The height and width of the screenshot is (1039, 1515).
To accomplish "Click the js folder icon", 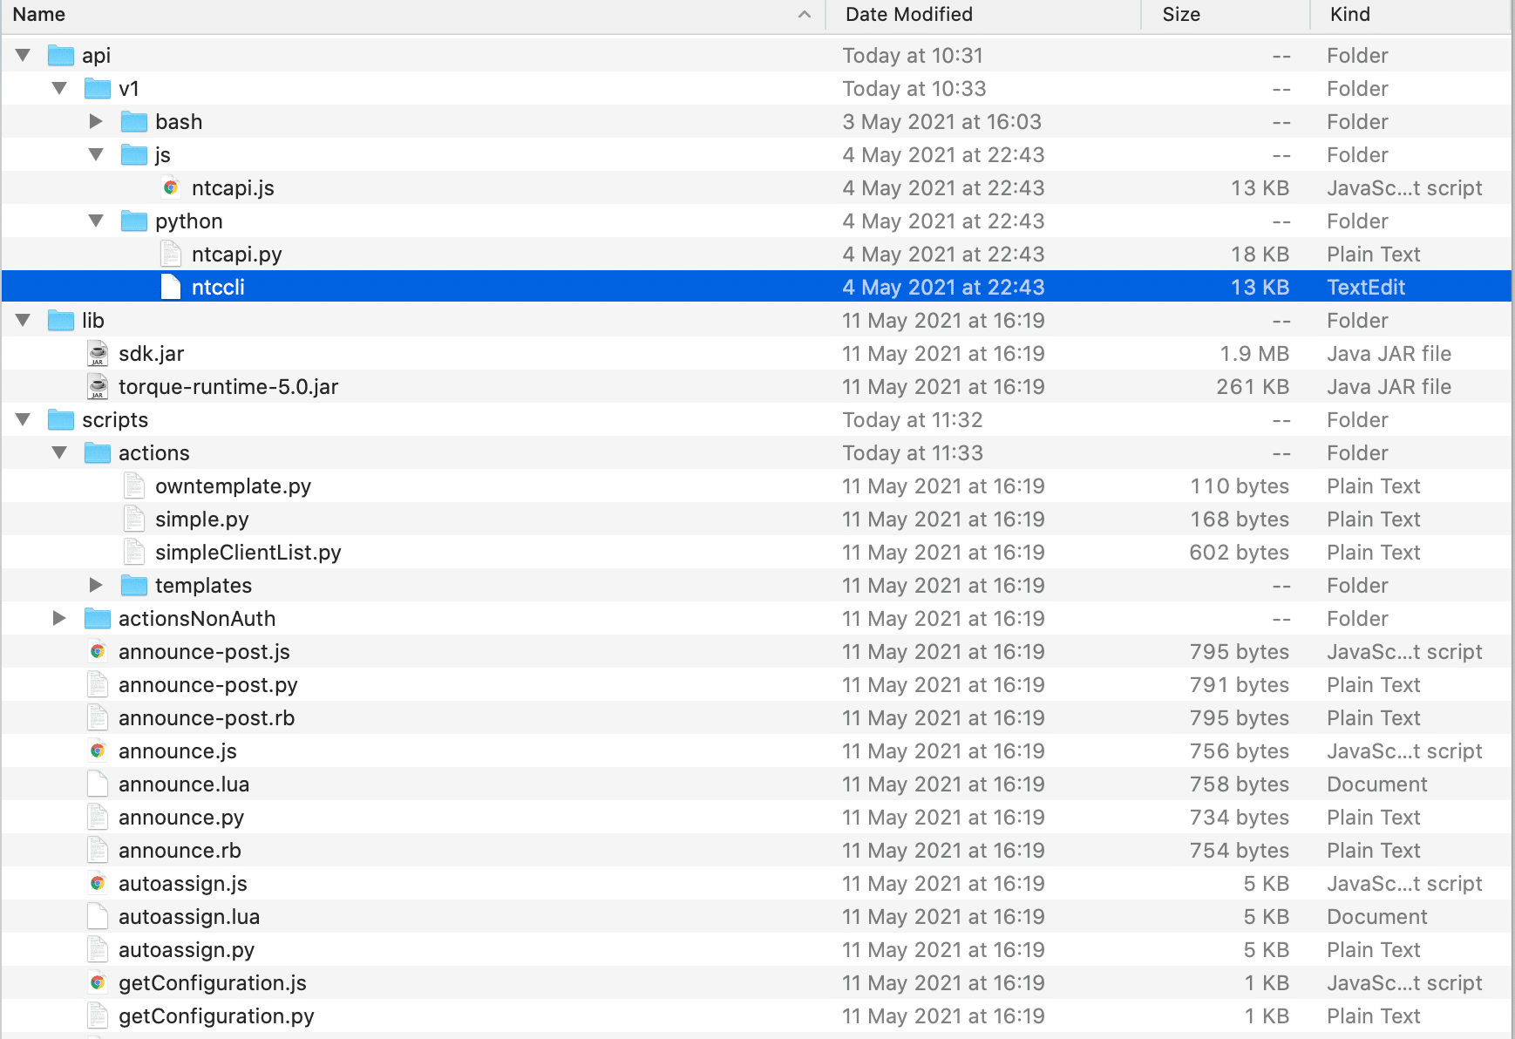I will coord(134,155).
